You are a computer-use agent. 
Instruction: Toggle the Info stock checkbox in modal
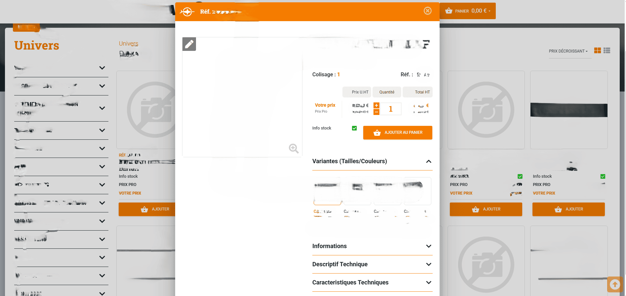coord(354,128)
